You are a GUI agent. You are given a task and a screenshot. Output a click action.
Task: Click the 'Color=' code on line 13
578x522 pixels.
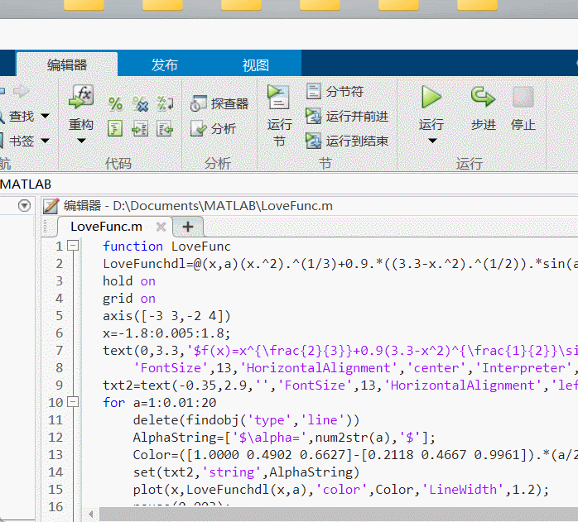156,455
